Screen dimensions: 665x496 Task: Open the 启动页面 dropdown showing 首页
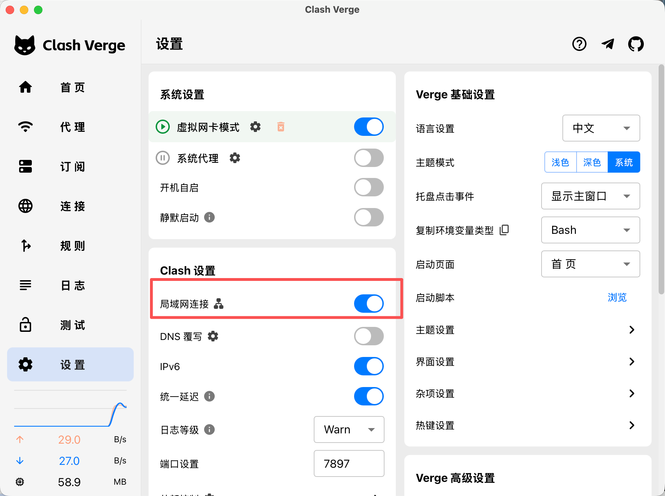(590, 264)
